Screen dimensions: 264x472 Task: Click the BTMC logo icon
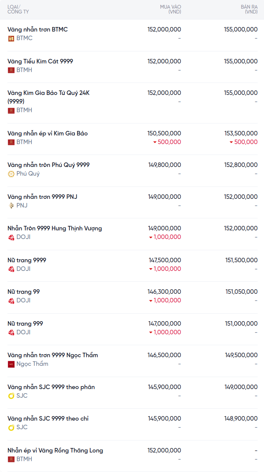[11, 38]
